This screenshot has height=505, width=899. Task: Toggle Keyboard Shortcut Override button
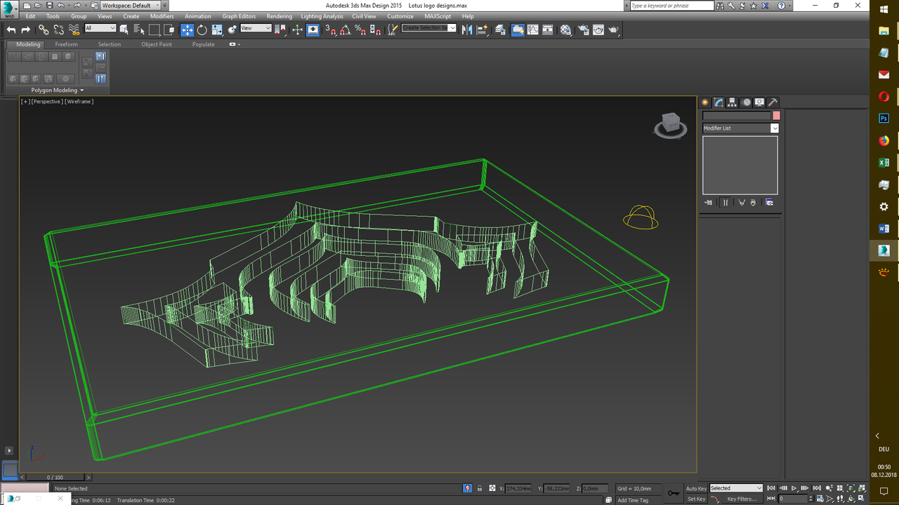pos(313,29)
